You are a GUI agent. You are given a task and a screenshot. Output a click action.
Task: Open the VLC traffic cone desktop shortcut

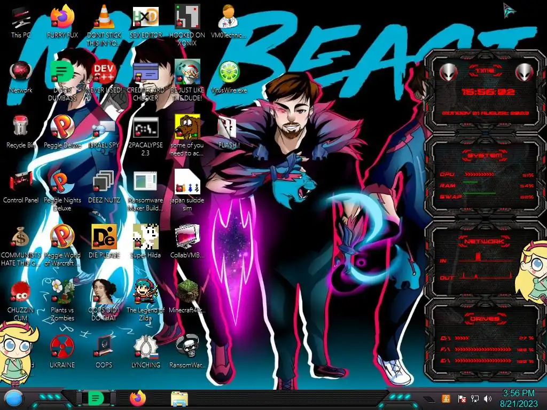[x=104, y=25]
